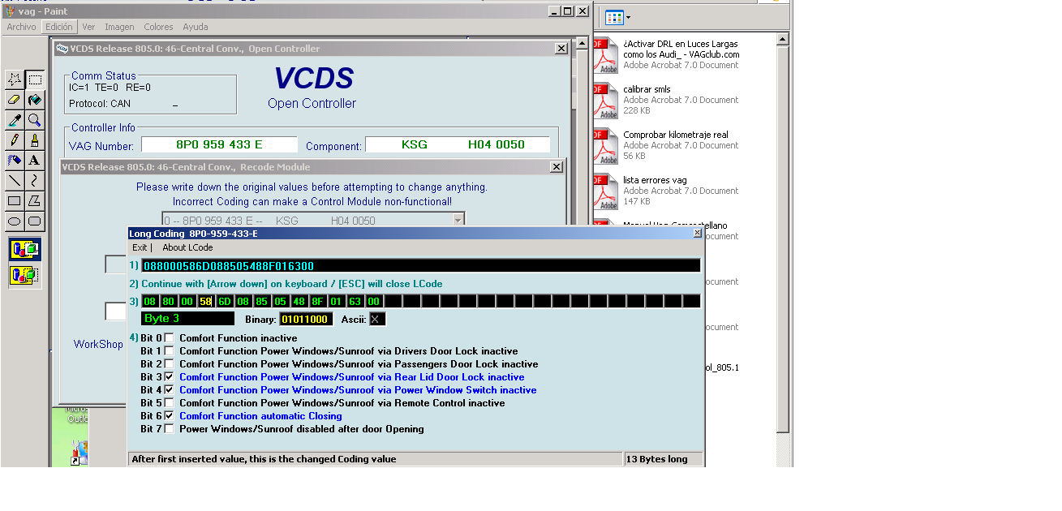
Task: Click 'Protocol: CAN' in Comm Status
Action: point(100,104)
